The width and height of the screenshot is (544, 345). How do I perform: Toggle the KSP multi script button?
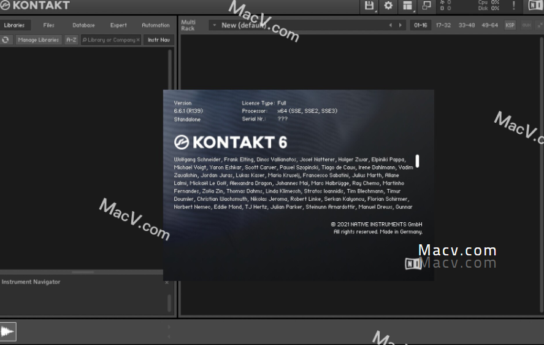[x=510, y=25]
